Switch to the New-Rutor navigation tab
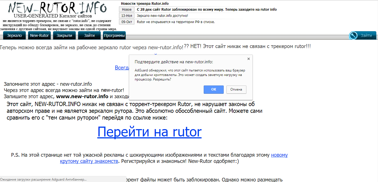 (x=40, y=35)
